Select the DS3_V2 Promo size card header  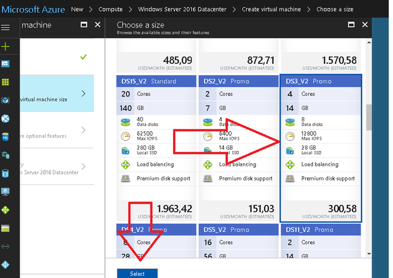[x=321, y=81]
